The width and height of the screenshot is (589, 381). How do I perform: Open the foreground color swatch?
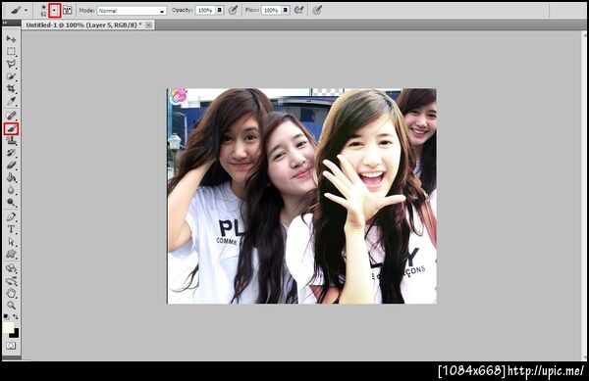(x=8, y=327)
